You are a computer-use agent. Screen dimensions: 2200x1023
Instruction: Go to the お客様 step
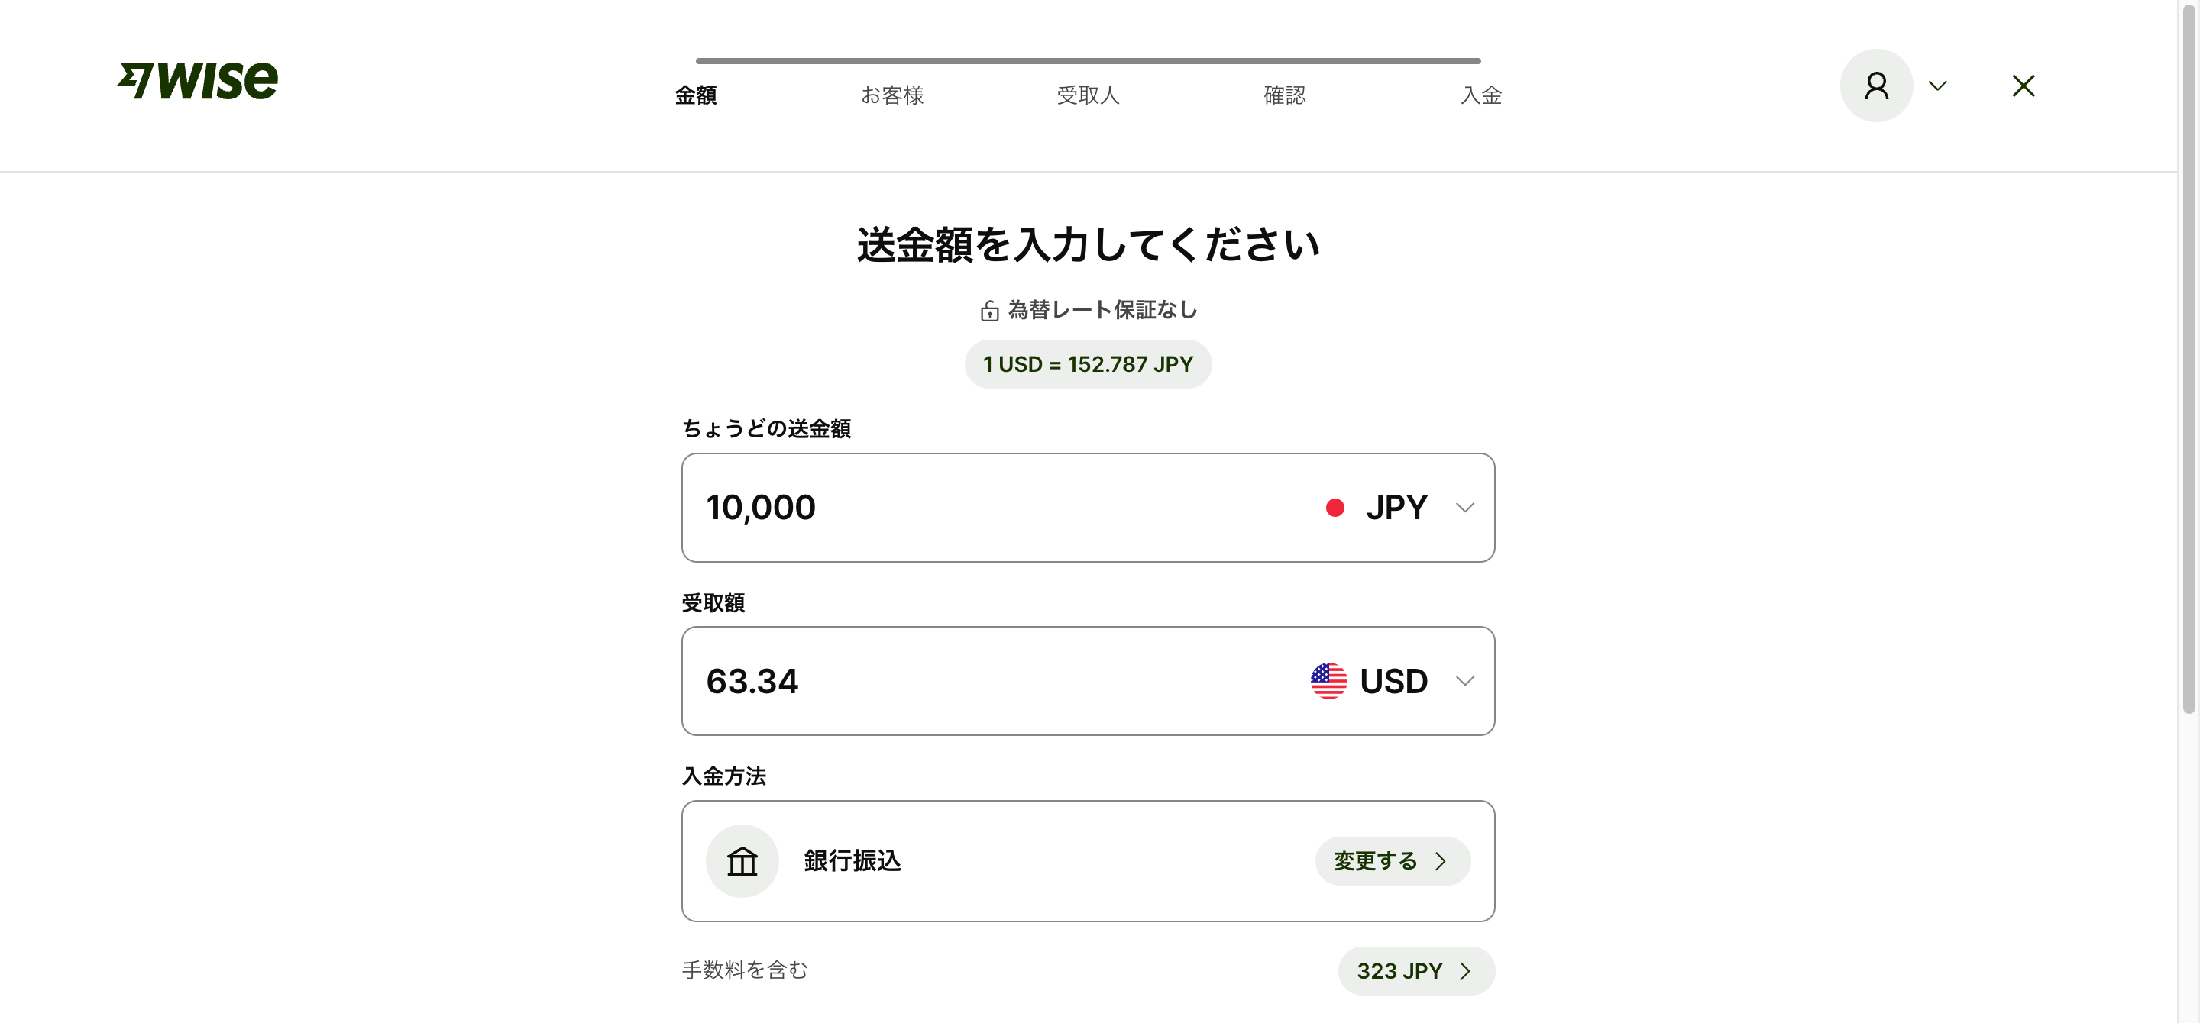[x=891, y=95]
